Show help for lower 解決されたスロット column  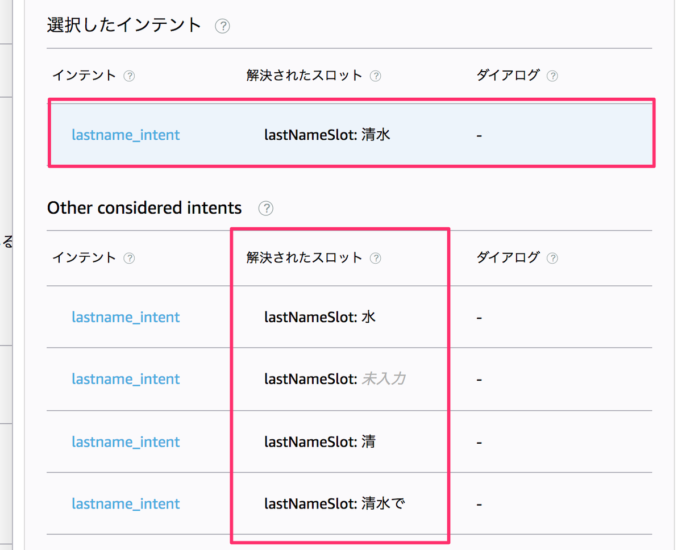click(375, 258)
